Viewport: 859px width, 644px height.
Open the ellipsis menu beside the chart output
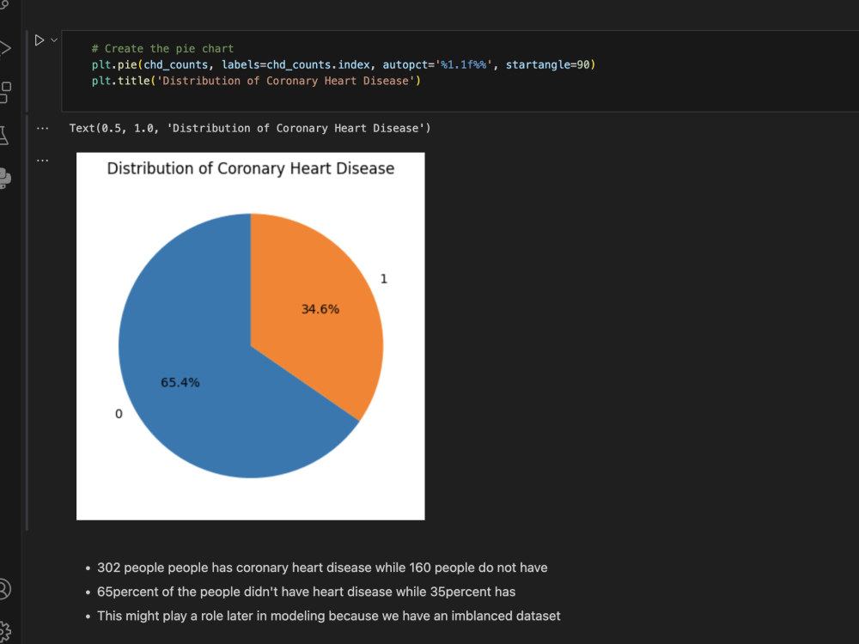point(42,161)
